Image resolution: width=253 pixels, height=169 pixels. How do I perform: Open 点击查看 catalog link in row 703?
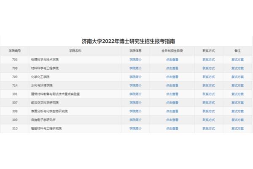point(172,60)
